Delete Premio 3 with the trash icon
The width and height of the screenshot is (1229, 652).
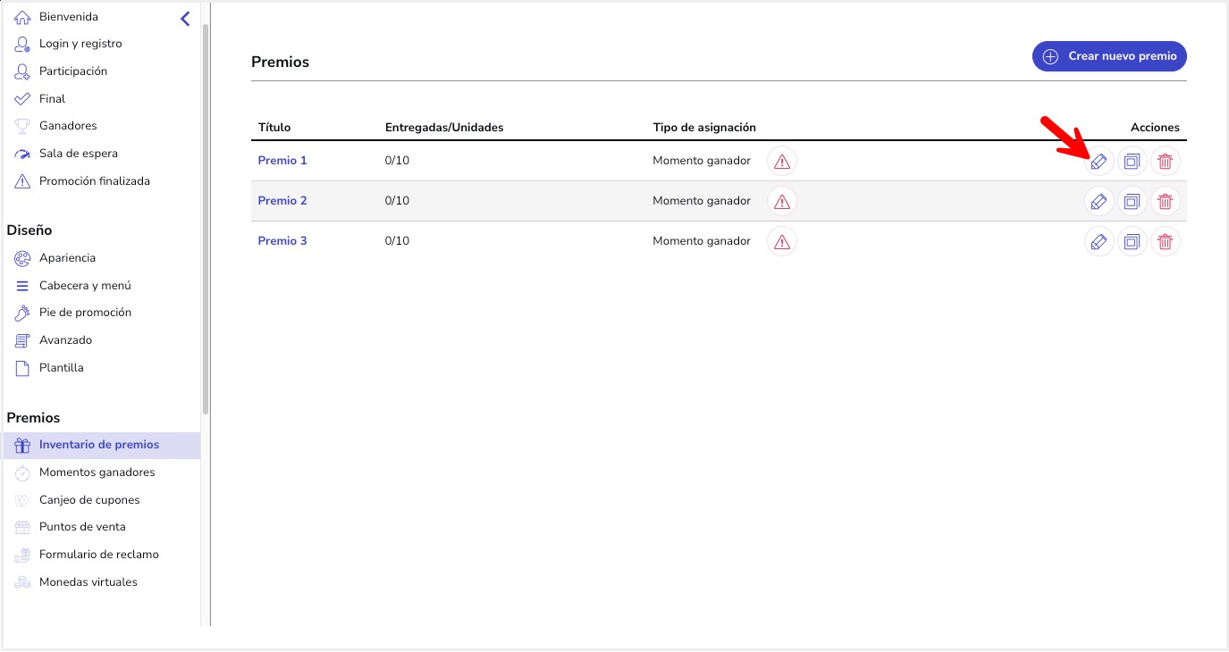point(1166,242)
